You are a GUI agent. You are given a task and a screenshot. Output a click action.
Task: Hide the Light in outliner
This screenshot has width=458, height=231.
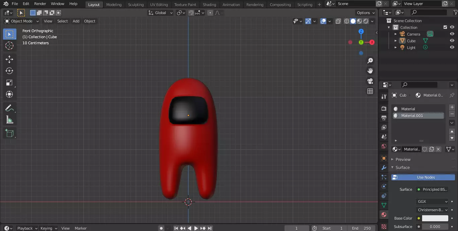tap(452, 47)
